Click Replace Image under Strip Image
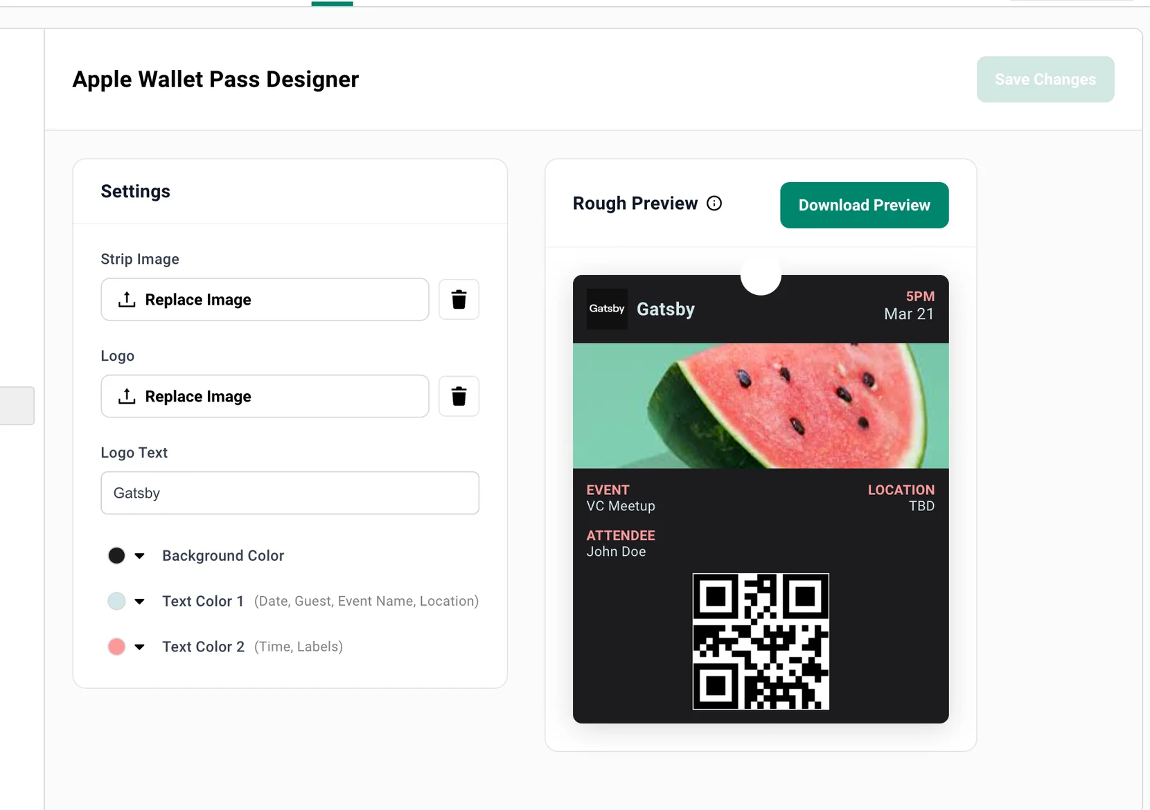 [265, 299]
